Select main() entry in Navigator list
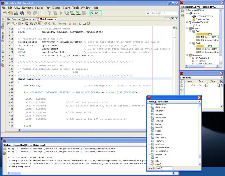 (158, 164)
